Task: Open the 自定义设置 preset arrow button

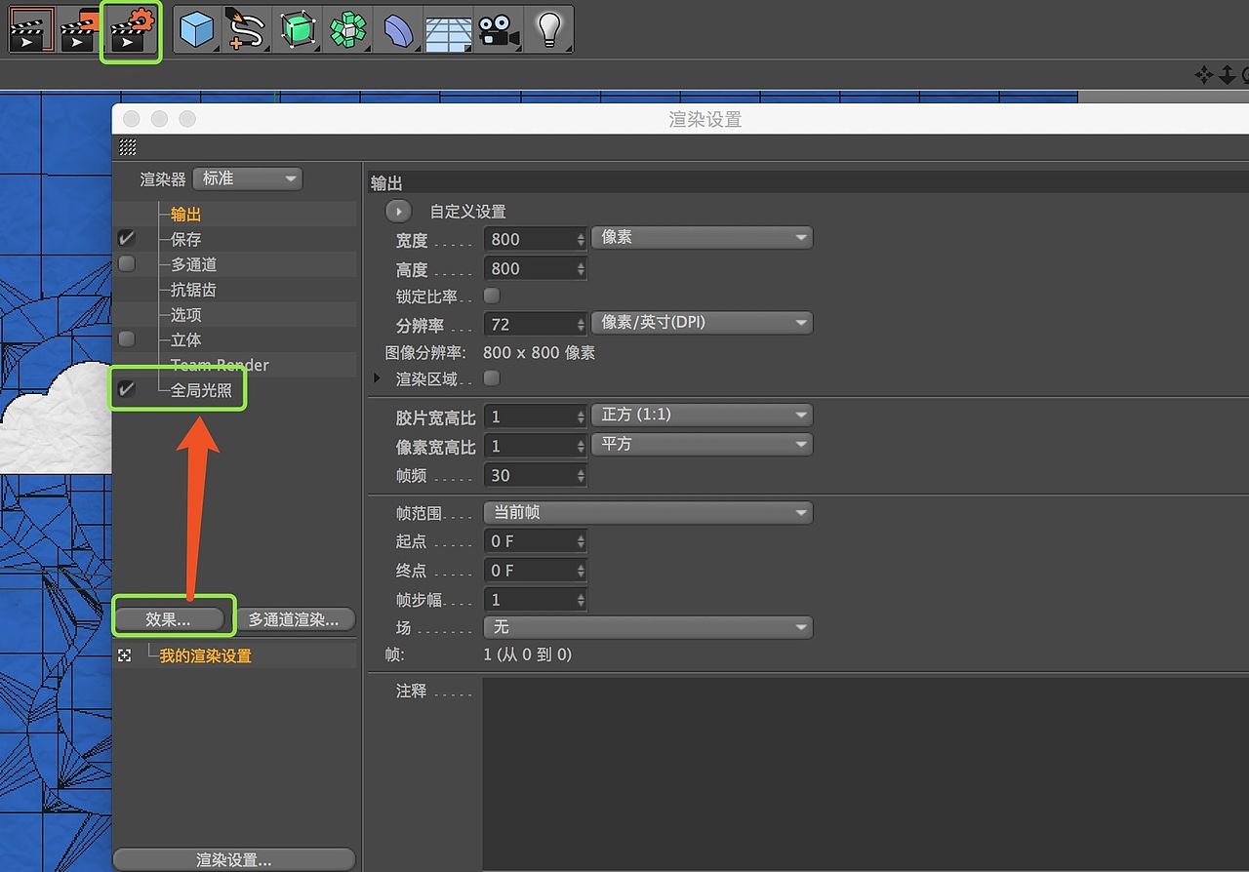Action: tap(398, 211)
